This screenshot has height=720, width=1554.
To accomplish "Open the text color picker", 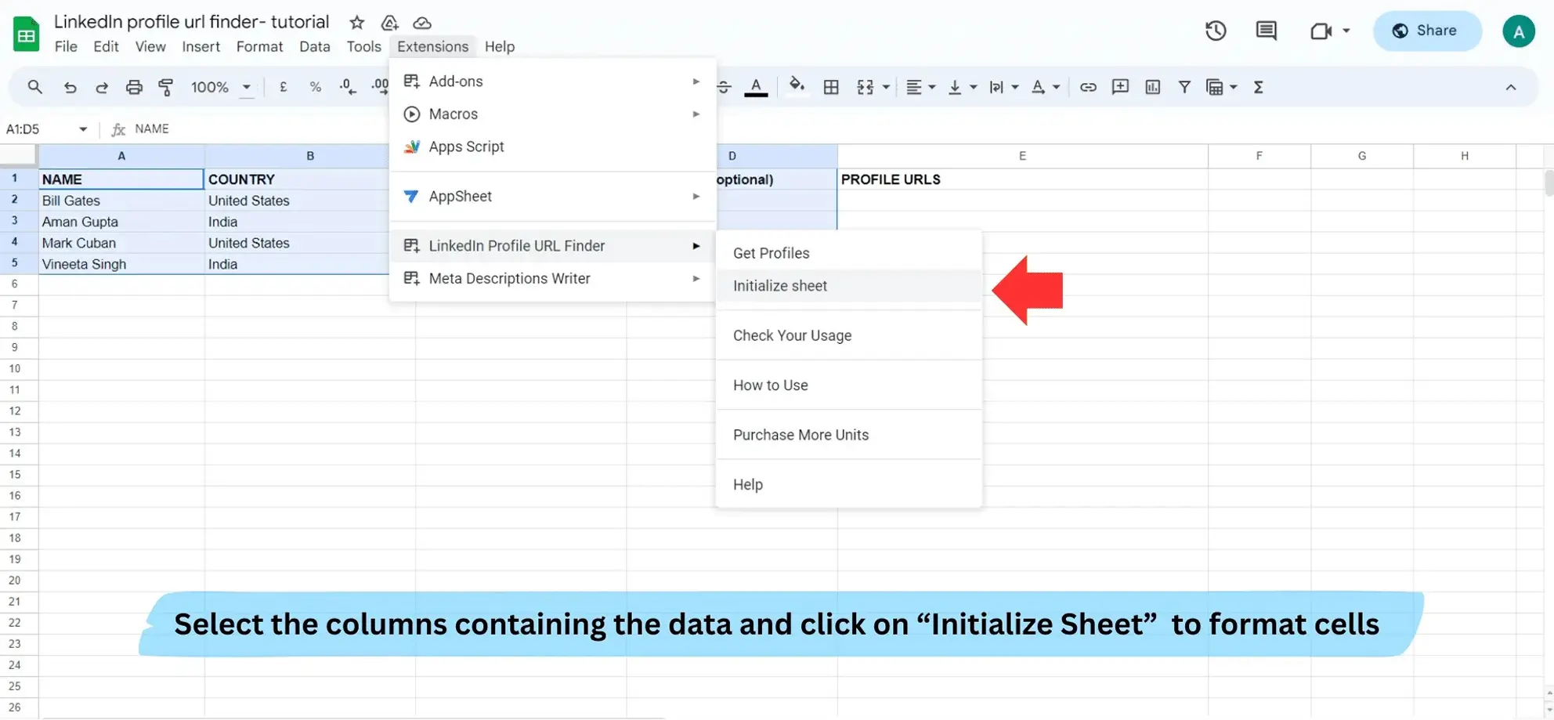I will point(756,87).
